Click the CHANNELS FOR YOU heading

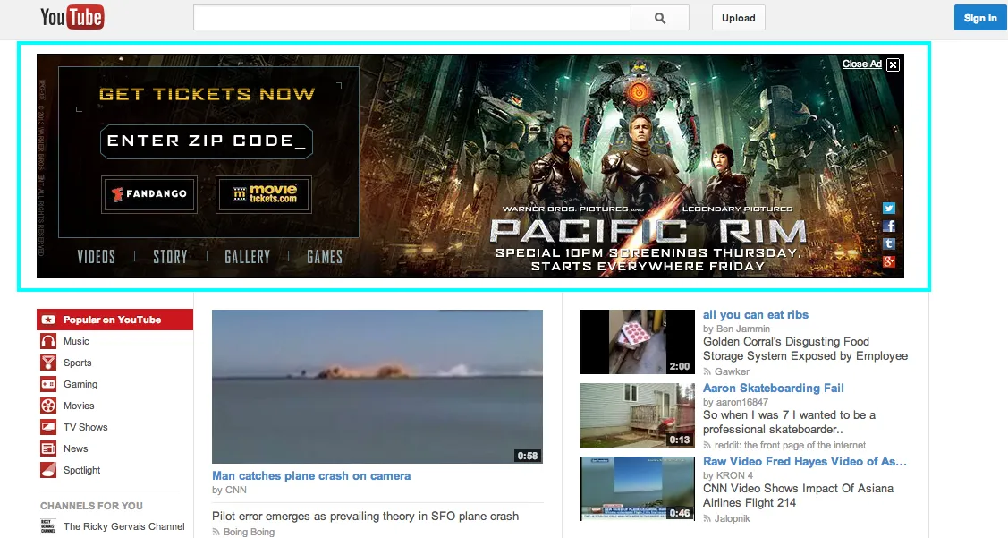[91, 506]
